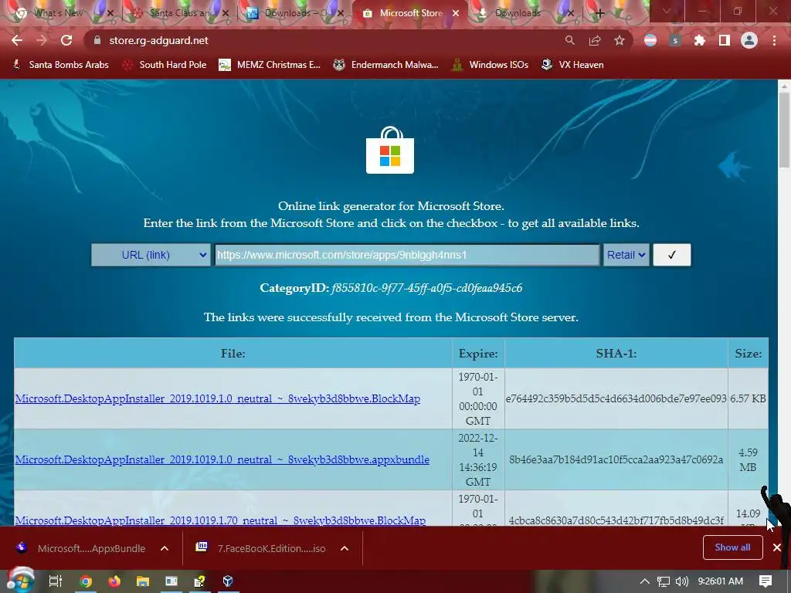Open the volume tray icon

pos(682,581)
